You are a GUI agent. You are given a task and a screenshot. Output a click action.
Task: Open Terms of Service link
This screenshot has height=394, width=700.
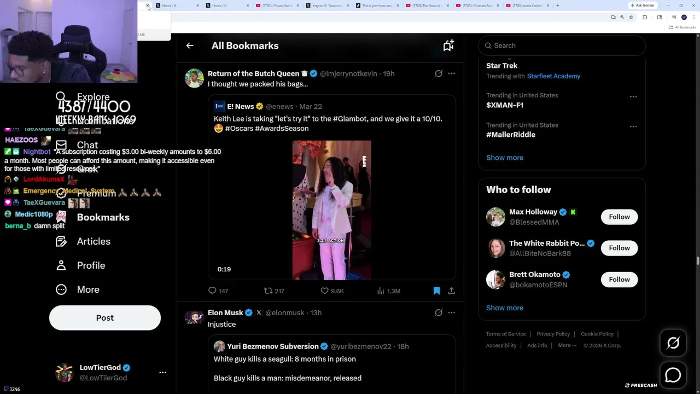(506, 334)
